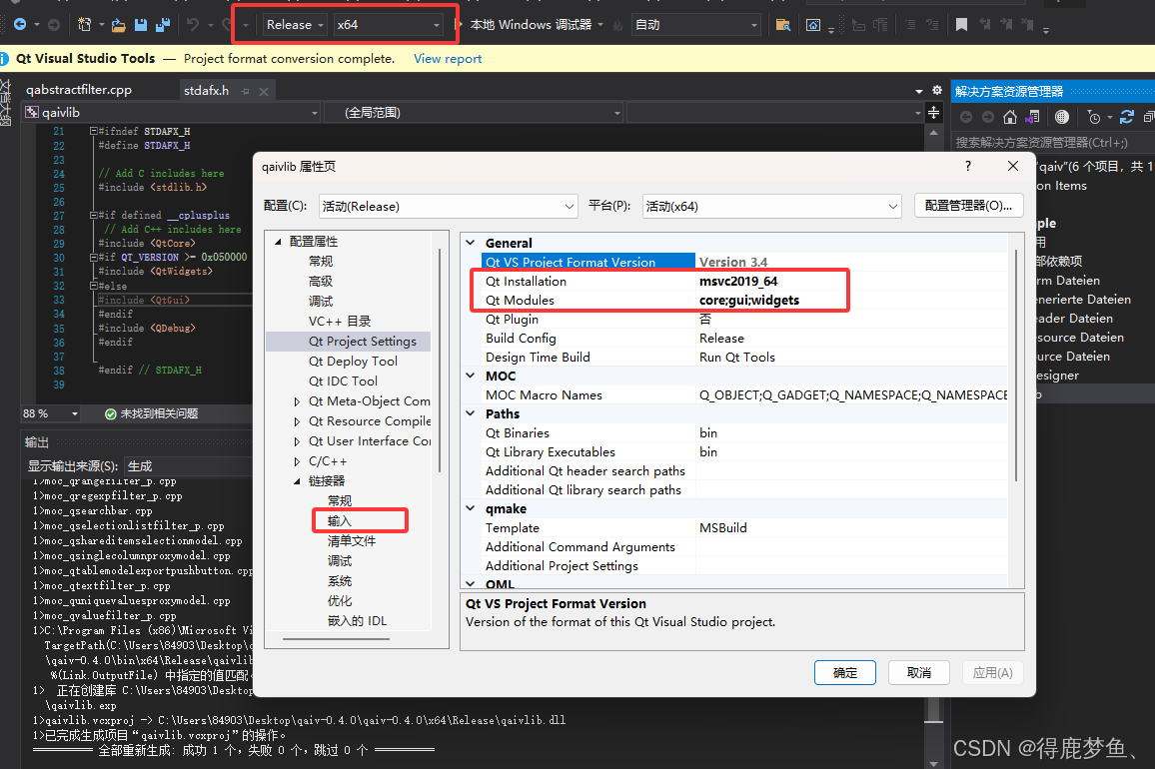Image resolution: width=1155 pixels, height=769 pixels.
Task: Click the split editor icon
Action: pos(933,113)
